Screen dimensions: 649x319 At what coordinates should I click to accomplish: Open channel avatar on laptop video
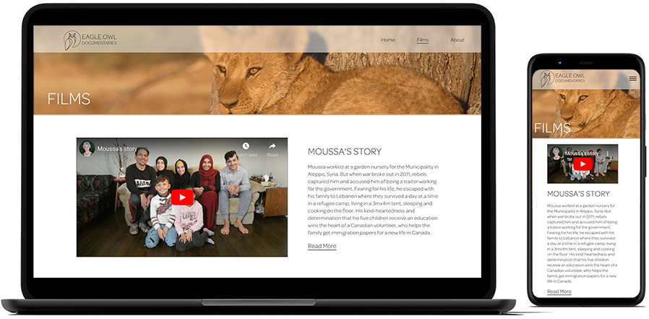coord(87,148)
